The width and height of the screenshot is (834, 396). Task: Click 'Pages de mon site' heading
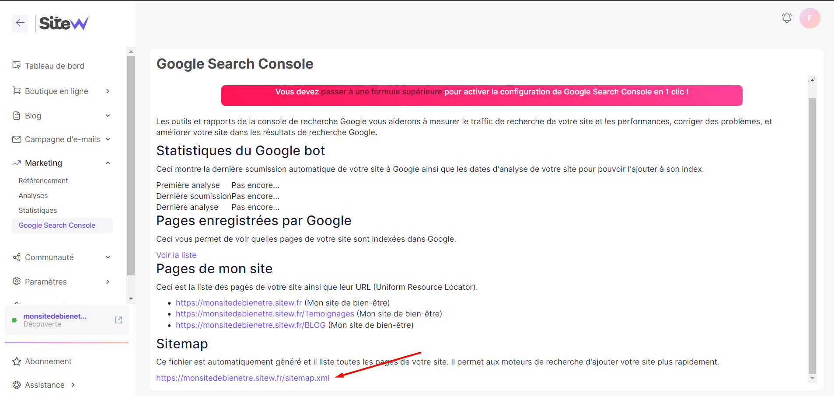214,269
